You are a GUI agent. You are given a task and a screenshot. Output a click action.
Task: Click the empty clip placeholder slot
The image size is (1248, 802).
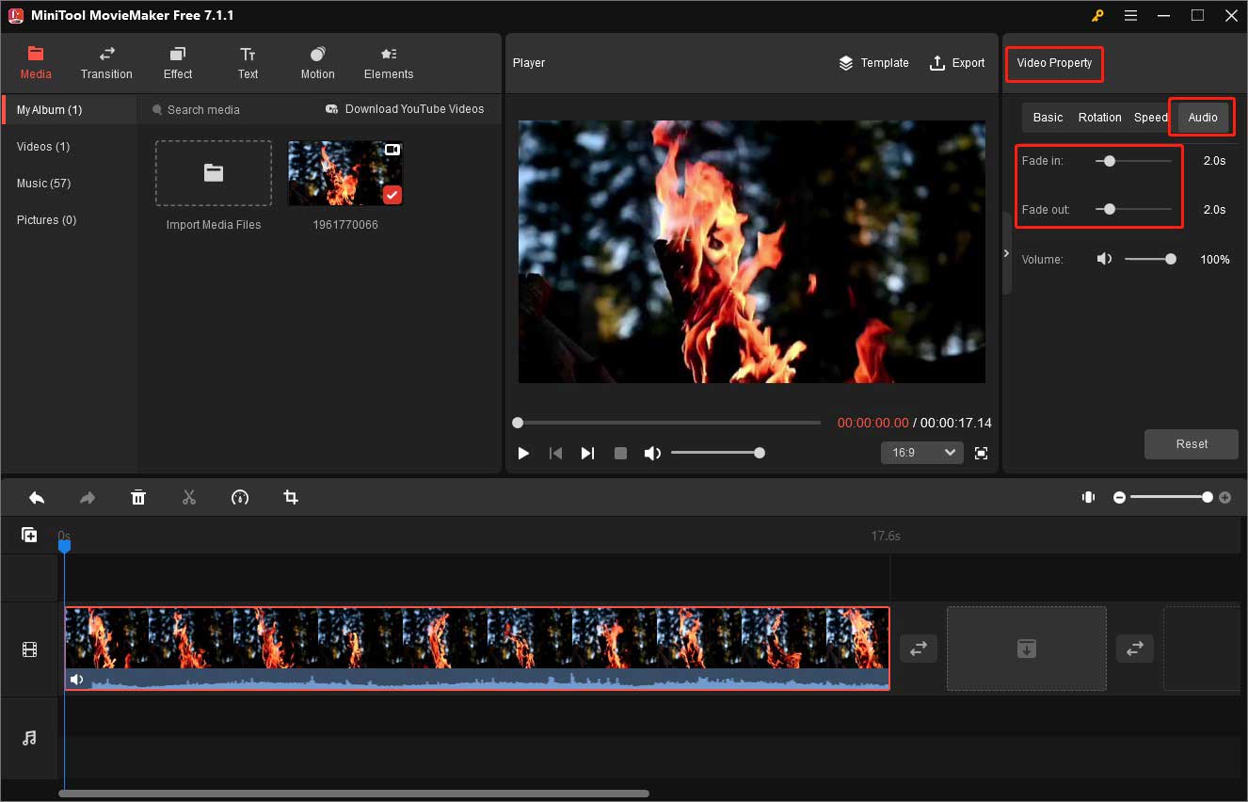(1027, 649)
